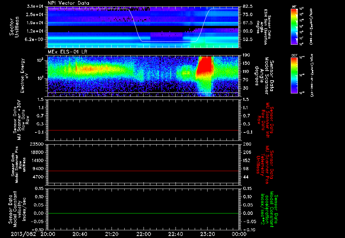Click the '2.5e+01' sector tick label

tap(35, 14)
